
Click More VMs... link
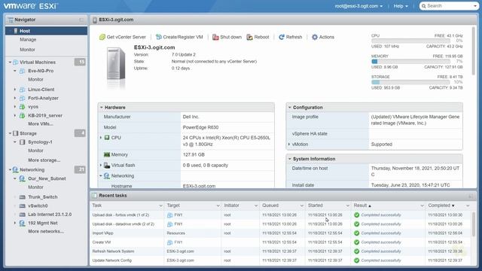click(x=41, y=123)
